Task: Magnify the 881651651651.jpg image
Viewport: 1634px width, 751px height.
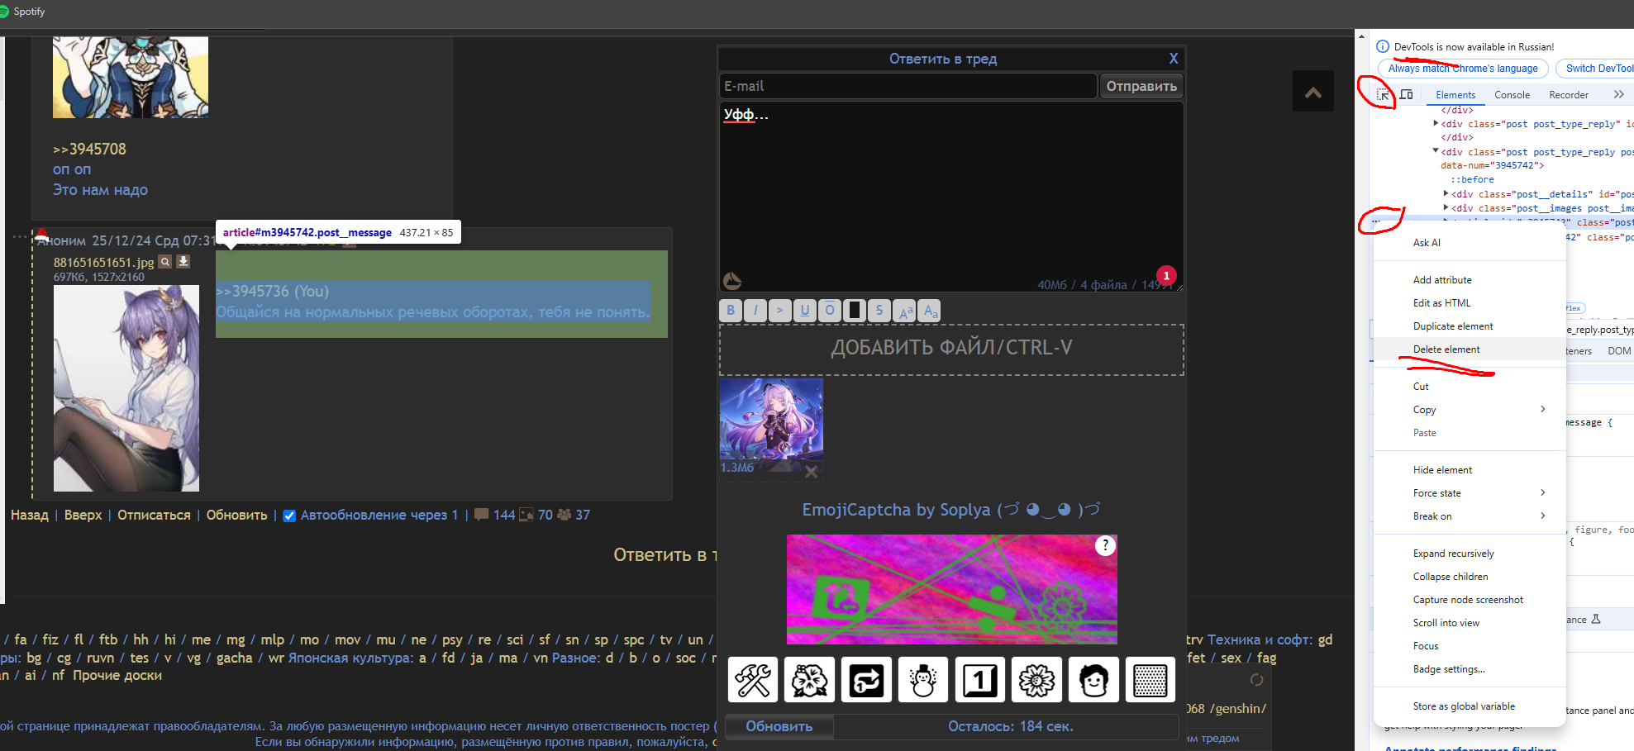Action: pyautogui.click(x=165, y=262)
